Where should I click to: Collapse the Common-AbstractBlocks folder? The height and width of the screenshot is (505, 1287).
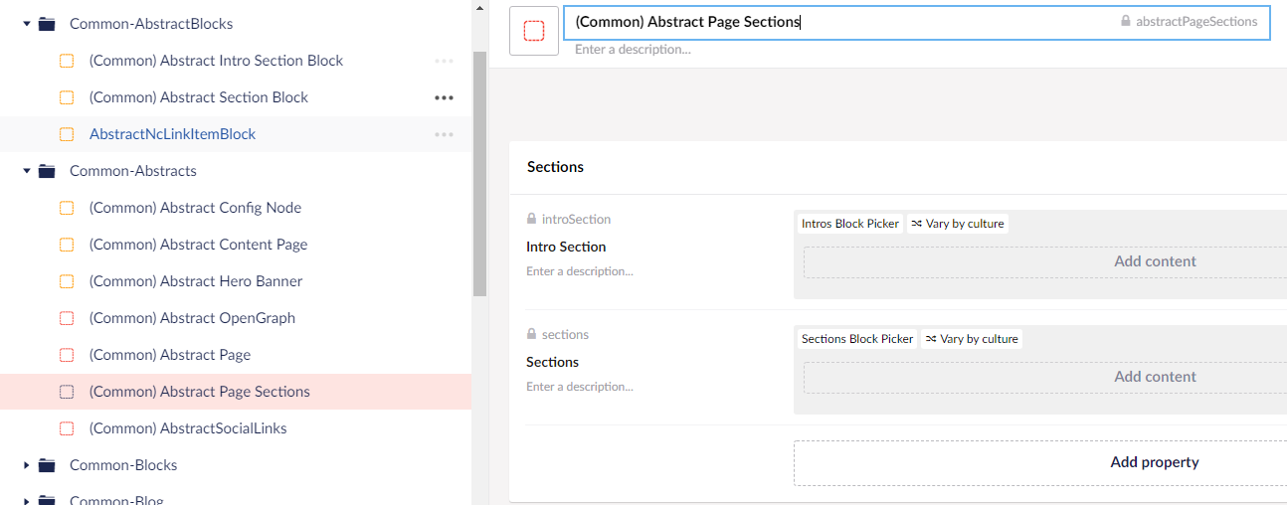click(27, 24)
